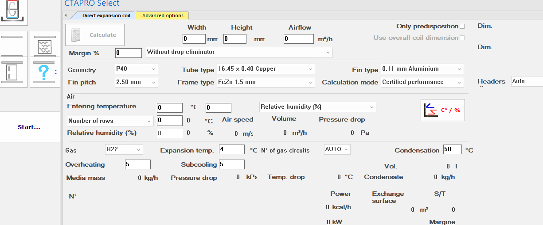This screenshot has height=225, width=543.
Task: Click the Exchange surface label
Action: point(388,197)
